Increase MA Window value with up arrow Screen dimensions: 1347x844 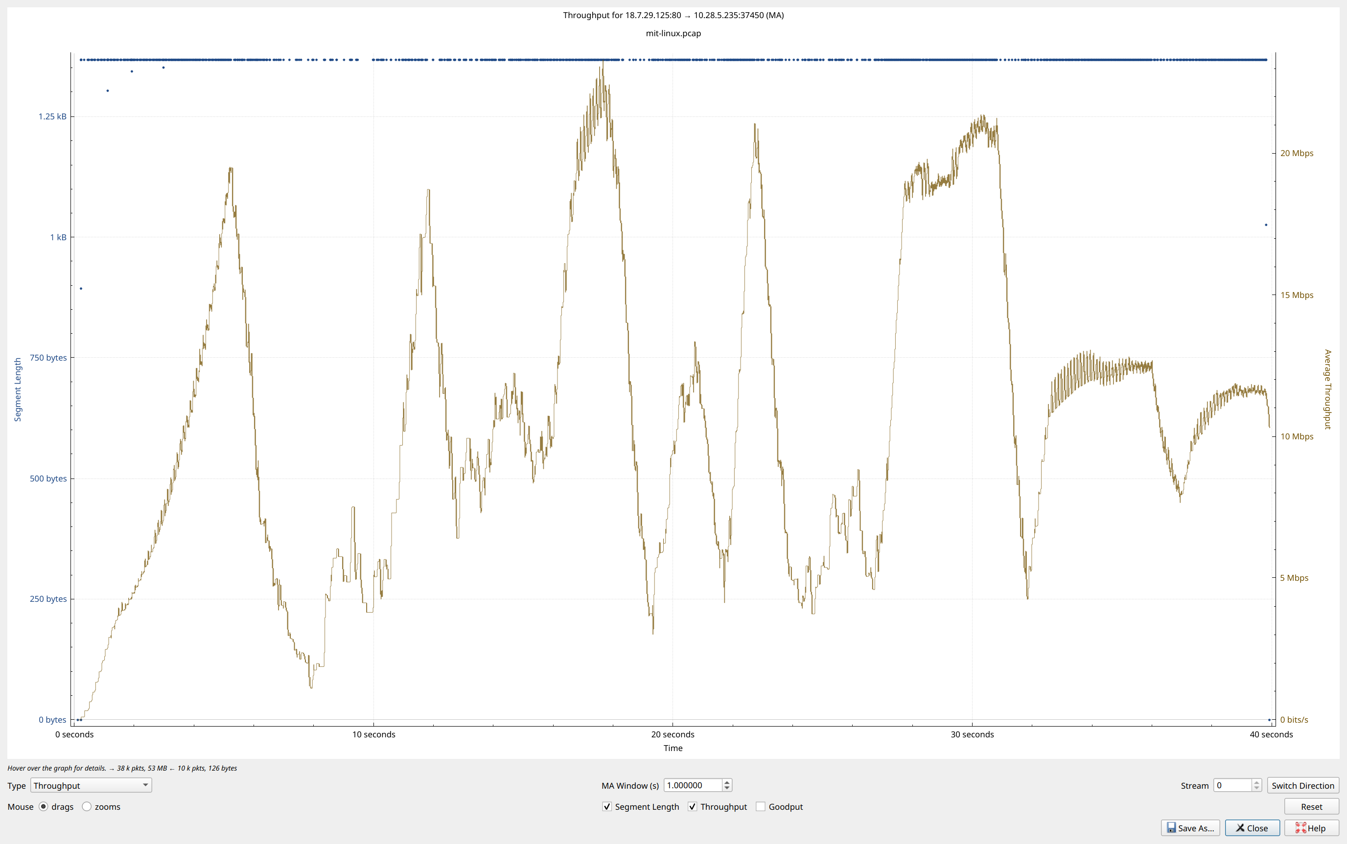[726, 782]
